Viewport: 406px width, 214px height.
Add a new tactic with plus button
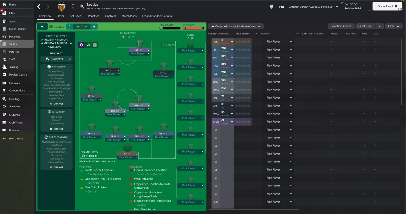(94, 27)
